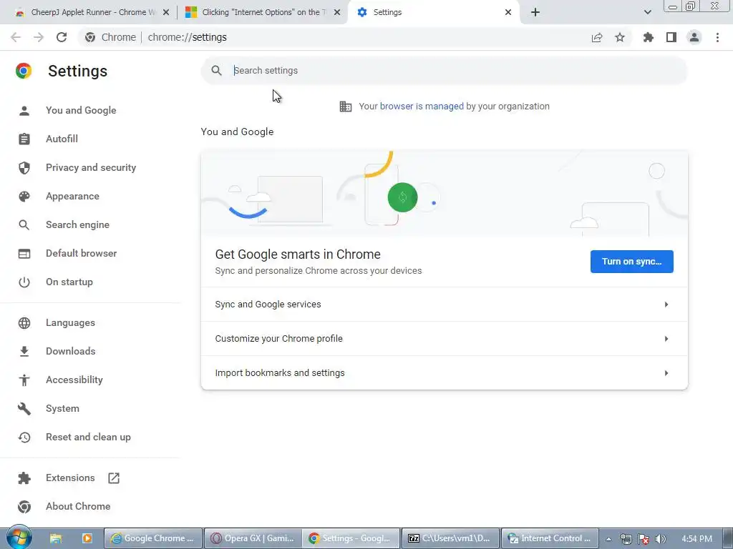Go to Privacy and security settings
The height and width of the screenshot is (549, 733).
click(x=91, y=167)
